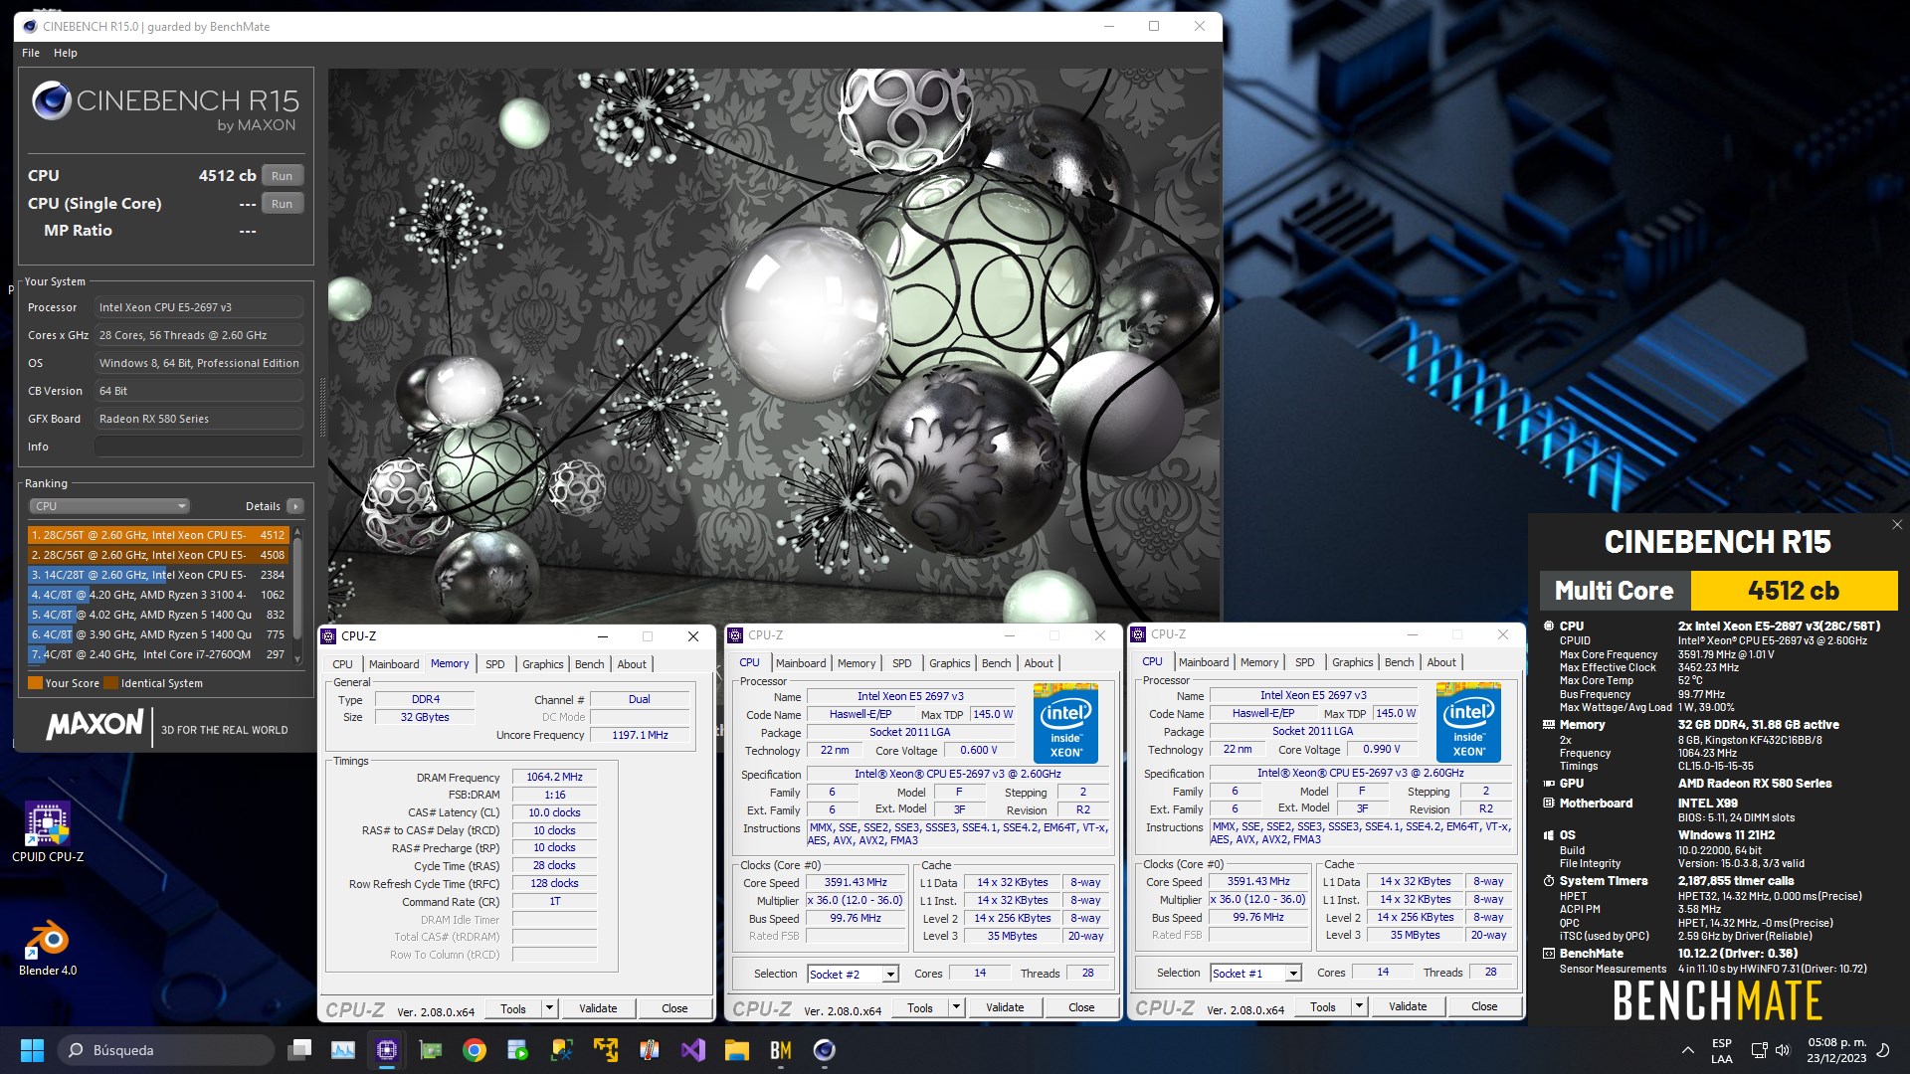This screenshot has width=1910, height=1074.
Task: Open File Explorer from the taskbar
Action: click(737, 1050)
